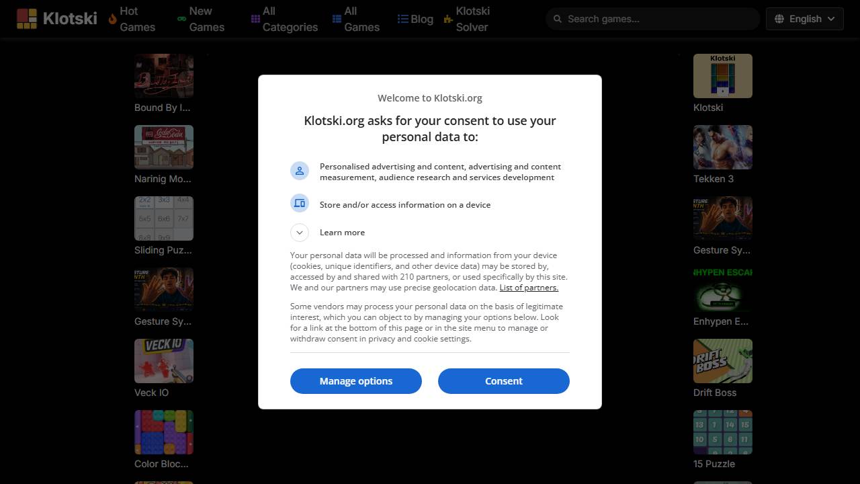Image resolution: width=860 pixels, height=484 pixels.
Task: Click the personalised advertising person icon
Action: (300, 171)
